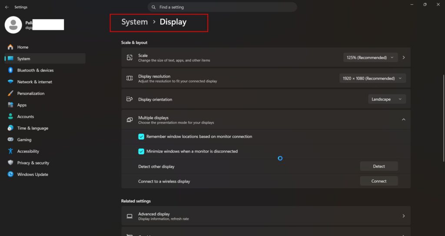
Task: Click the Apps icon in sidebar
Action: [10, 105]
